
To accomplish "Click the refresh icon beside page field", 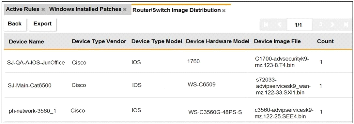I will coord(320,24).
